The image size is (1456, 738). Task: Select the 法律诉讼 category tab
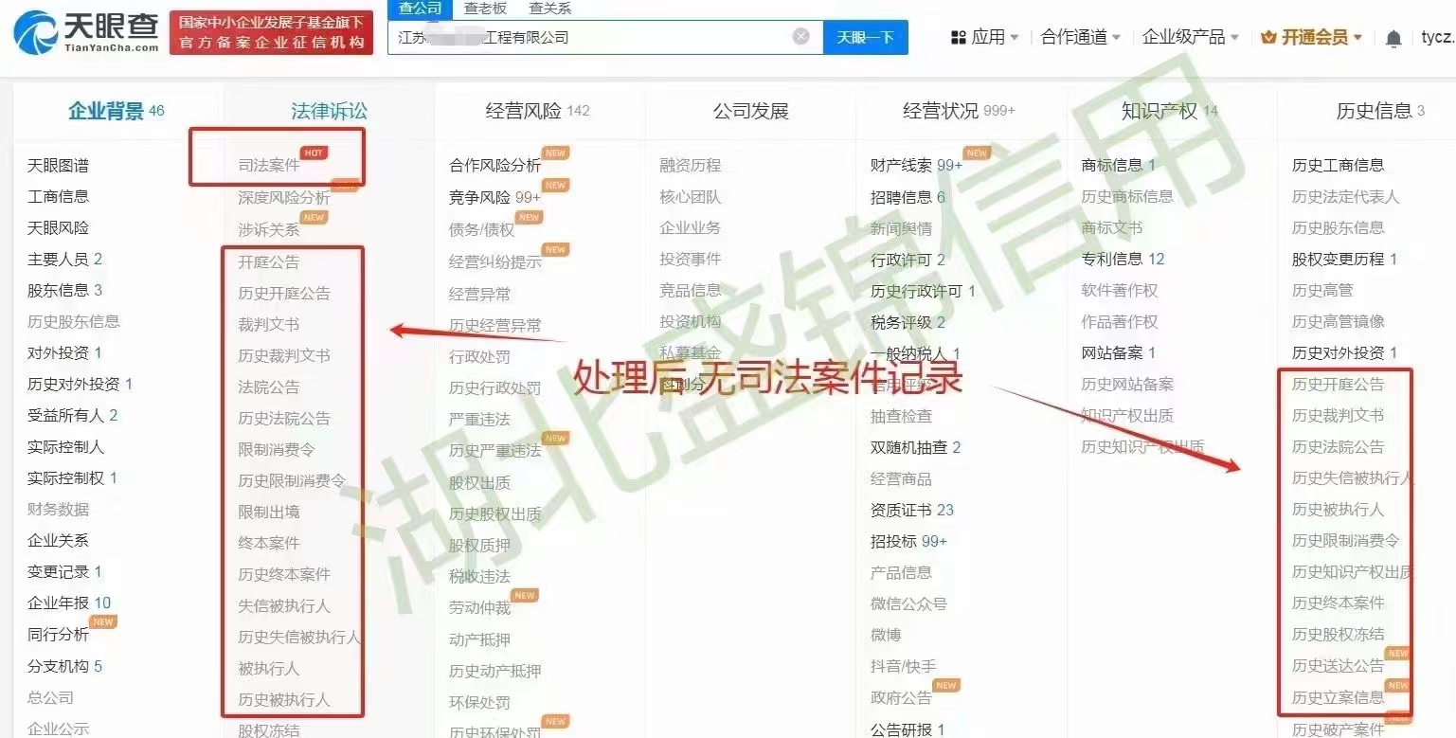[329, 111]
